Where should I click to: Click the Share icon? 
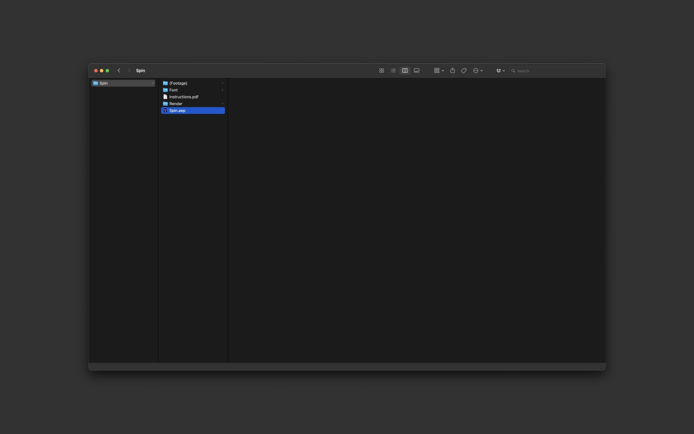(453, 71)
